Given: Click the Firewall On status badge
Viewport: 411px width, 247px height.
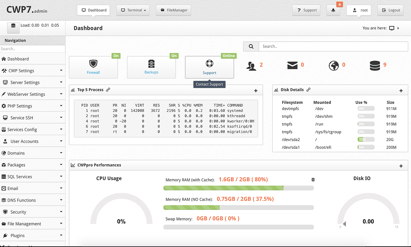Looking at the screenshot, I should point(116,56).
